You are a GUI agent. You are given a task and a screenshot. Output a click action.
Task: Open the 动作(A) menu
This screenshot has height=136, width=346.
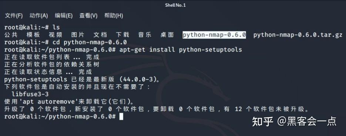pyautogui.click(x=38, y=16)
